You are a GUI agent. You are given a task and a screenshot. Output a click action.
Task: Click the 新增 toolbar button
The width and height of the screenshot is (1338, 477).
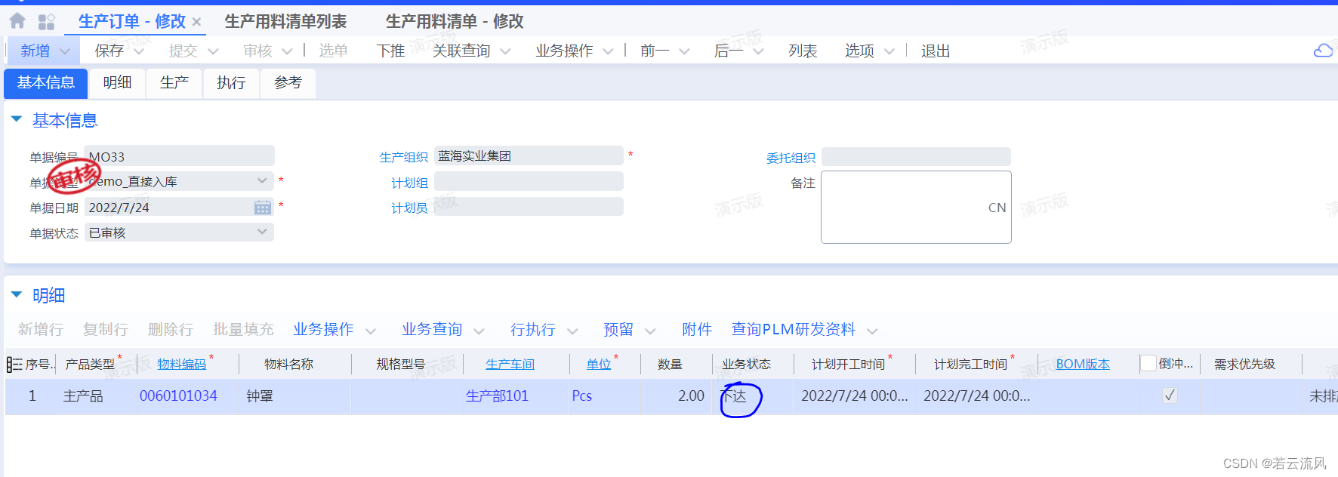35,51
